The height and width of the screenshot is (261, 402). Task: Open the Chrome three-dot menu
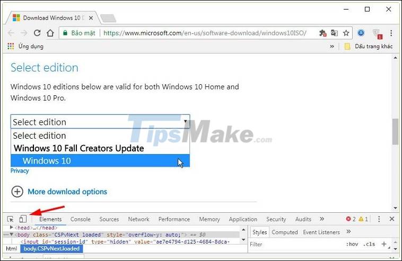point(391,33)
